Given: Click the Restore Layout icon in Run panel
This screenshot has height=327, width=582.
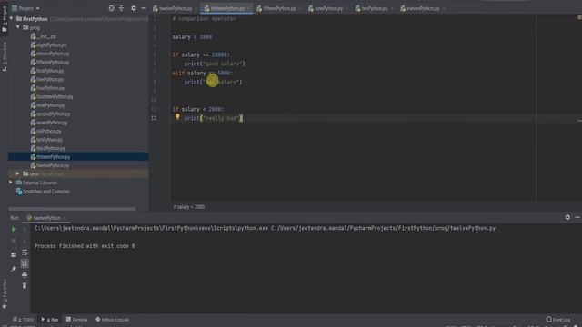Looking at the screenshot, I should [x=14, y=254].
